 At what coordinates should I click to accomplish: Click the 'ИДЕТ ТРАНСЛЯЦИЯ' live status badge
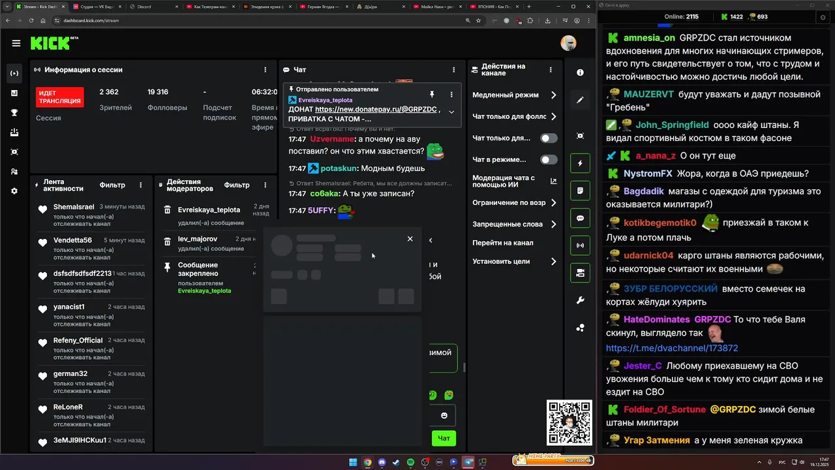pyautogui.click(x=60, y=97)
